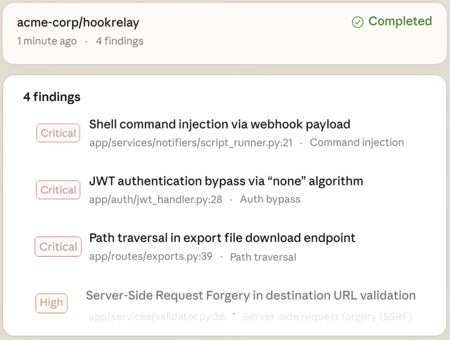Select the Path traversal category tag
This screenshot has height=340, width=450.
point(263,257)
